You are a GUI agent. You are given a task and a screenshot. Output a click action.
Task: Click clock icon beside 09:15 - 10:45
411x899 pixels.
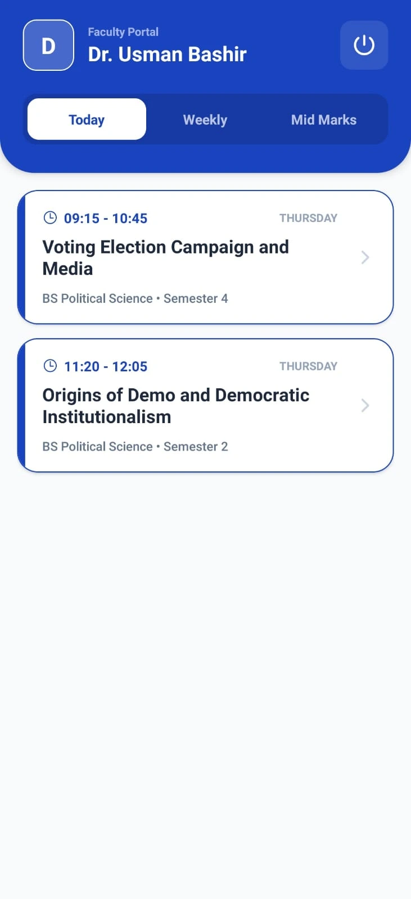50,218
